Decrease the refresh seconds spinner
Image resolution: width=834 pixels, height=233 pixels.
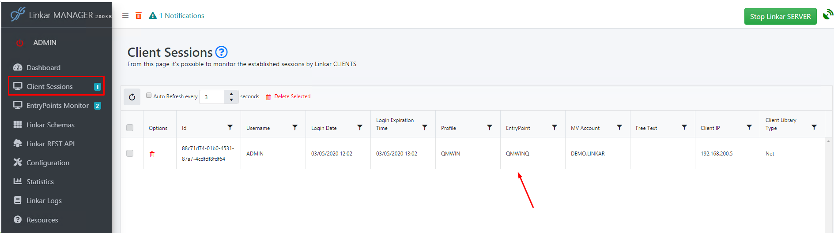click(231, 100)
